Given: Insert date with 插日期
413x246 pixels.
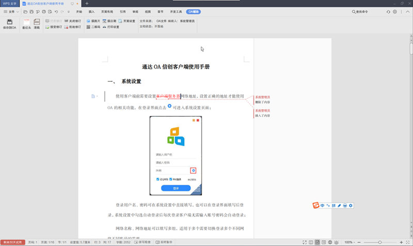Looking at the screenshot, I should (109, 21).
